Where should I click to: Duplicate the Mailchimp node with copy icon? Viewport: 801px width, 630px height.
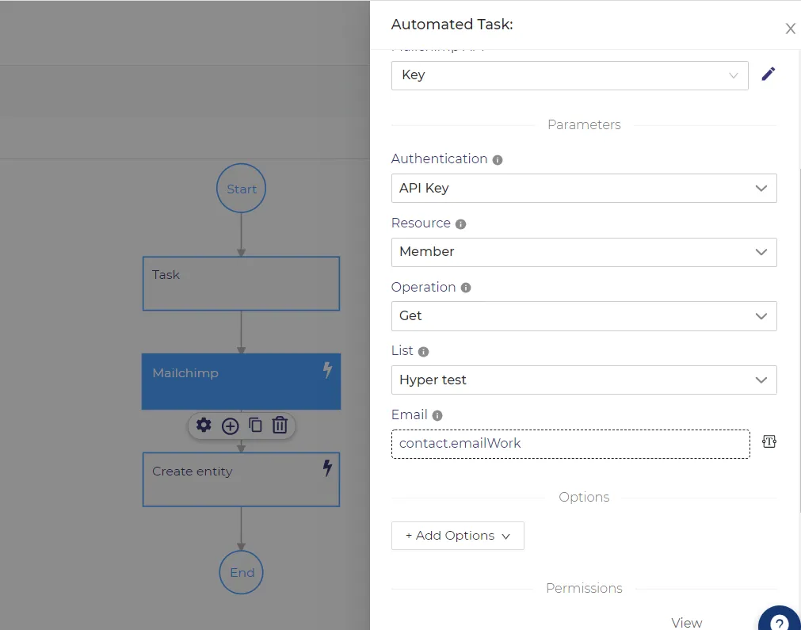coord(255,425)
